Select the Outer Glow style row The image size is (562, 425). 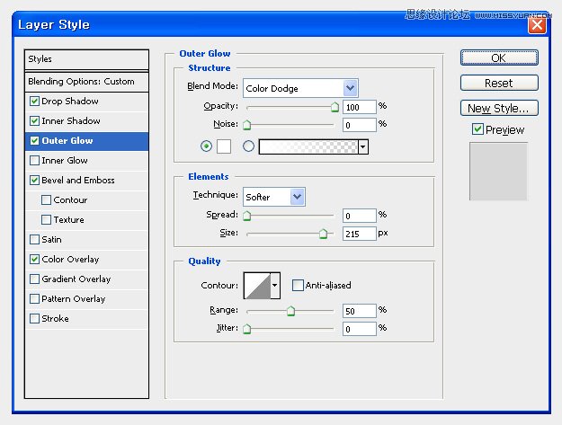click(x=86, y=141)
